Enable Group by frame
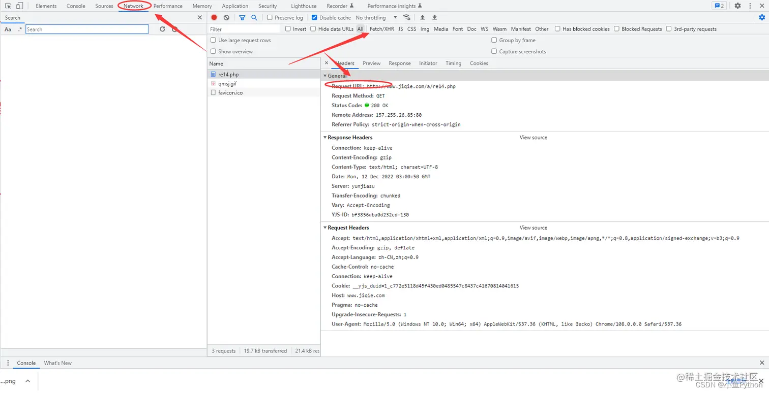This screenshot has width=769, height=393. [x=494, y=40]
